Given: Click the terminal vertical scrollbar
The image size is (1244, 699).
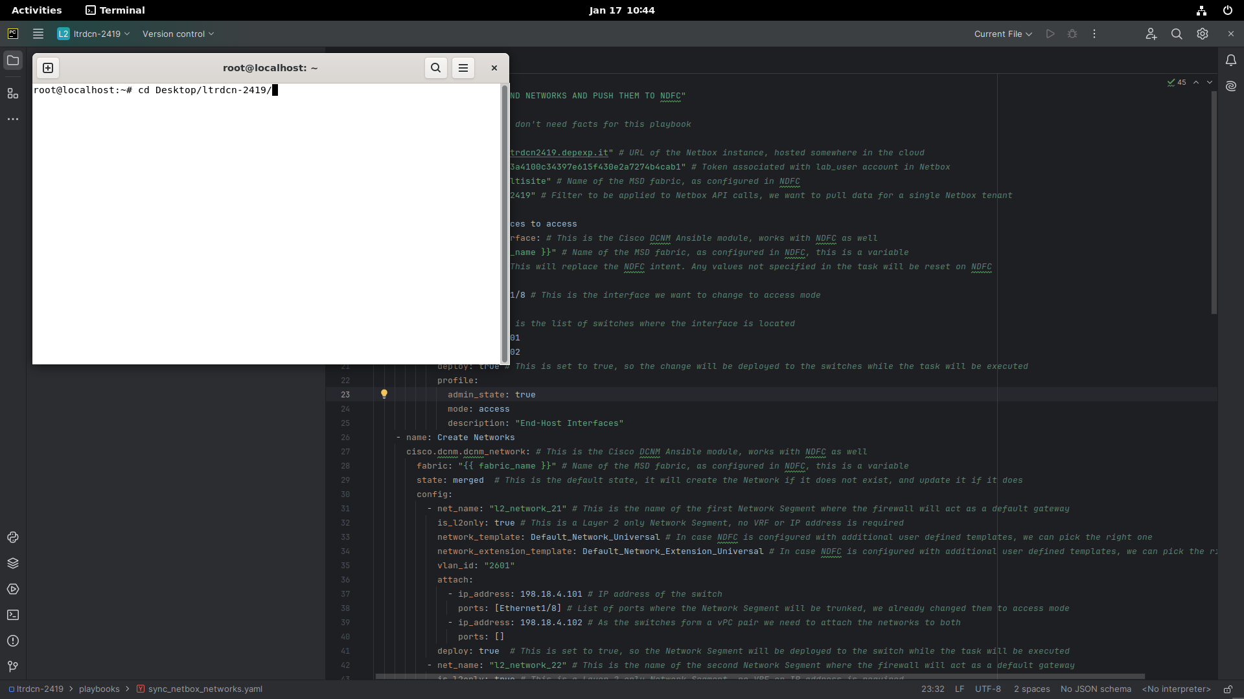Looking at the screenshot, I should (505, 223).
